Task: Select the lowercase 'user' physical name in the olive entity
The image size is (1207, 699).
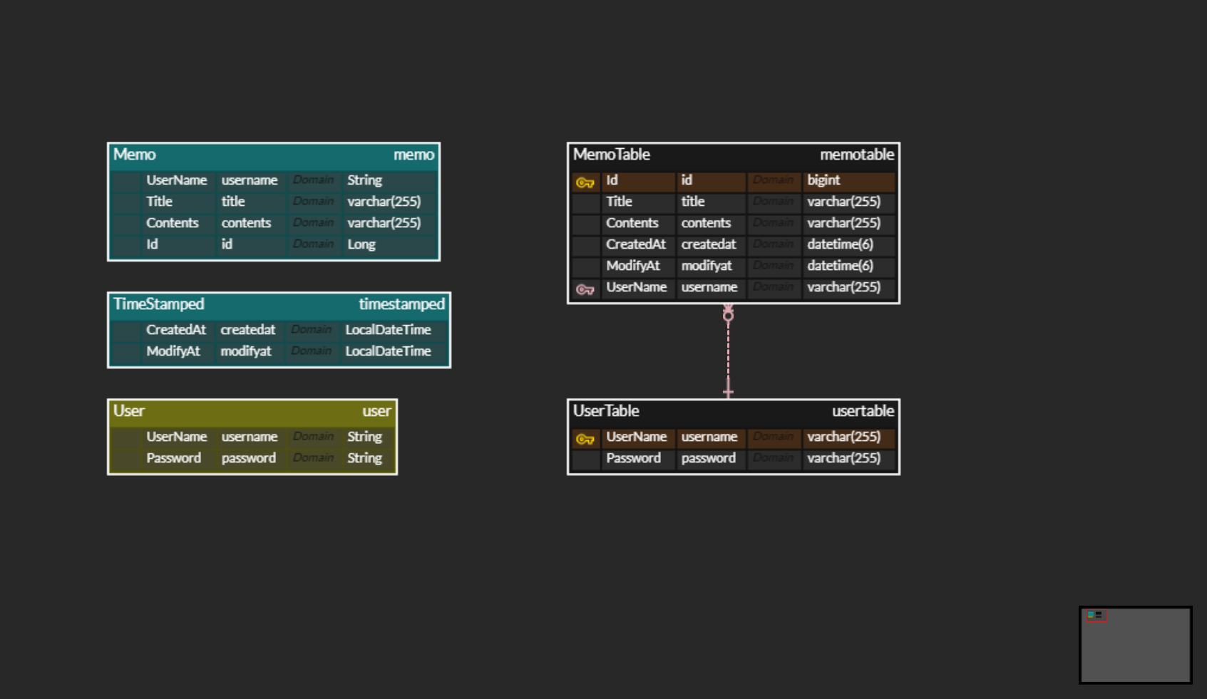Action: point(376,411)
